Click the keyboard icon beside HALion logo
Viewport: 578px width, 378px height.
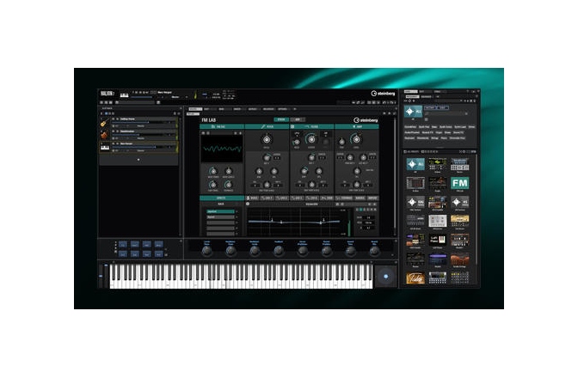pos(124,95)
